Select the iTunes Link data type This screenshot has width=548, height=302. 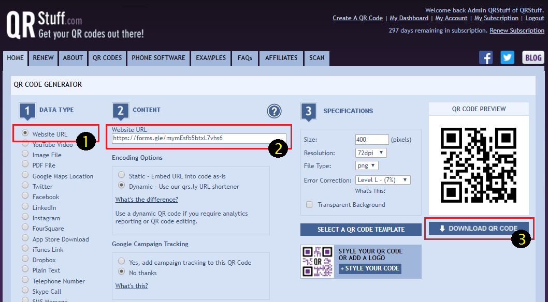[x=25, y=248]
